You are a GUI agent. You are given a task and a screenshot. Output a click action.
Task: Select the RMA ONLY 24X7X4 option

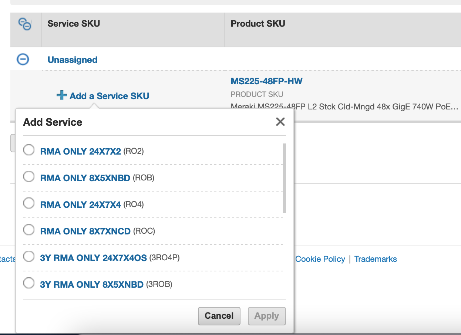28,203
